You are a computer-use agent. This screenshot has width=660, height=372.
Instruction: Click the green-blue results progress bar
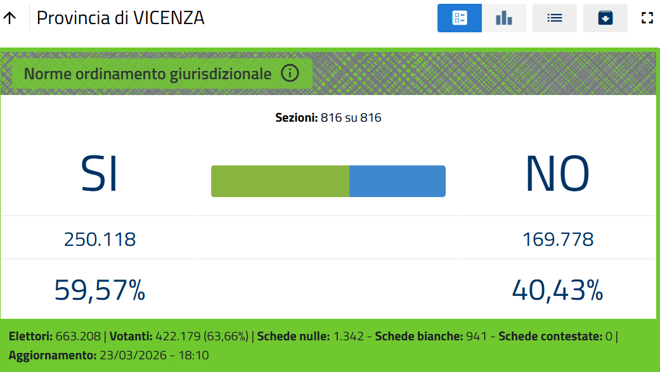328,181
